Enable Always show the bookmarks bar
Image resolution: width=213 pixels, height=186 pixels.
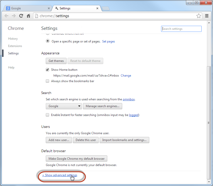(x=47, y=81)
